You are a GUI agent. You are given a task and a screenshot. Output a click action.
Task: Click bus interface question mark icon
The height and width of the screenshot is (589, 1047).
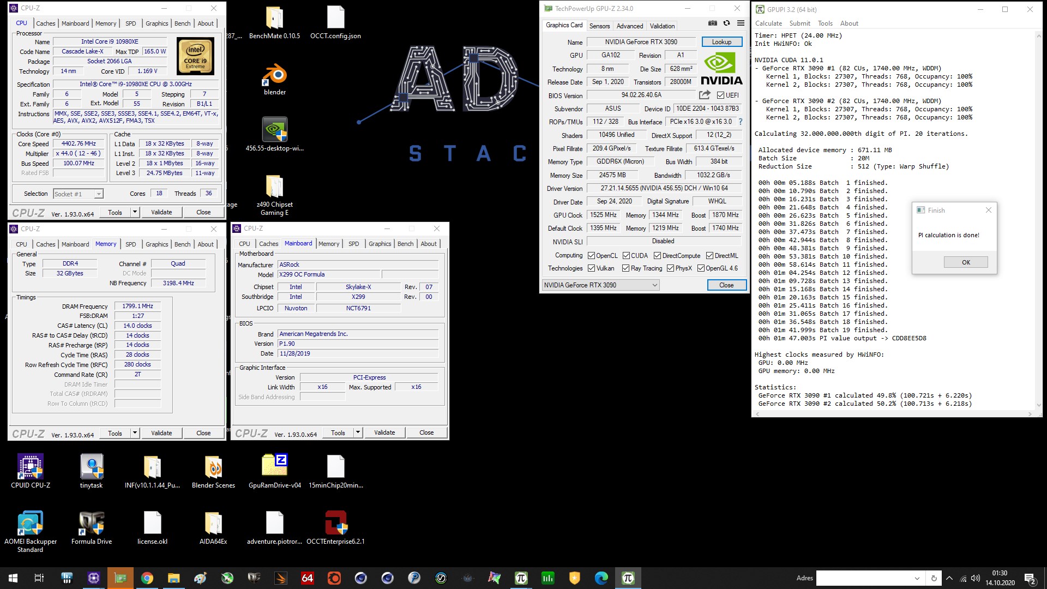pyautogui.click(x=740, y=122)
